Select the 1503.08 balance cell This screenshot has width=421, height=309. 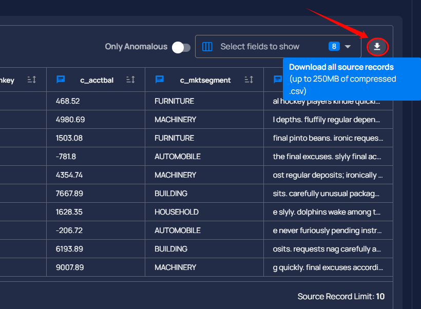(x=95, y=138)
